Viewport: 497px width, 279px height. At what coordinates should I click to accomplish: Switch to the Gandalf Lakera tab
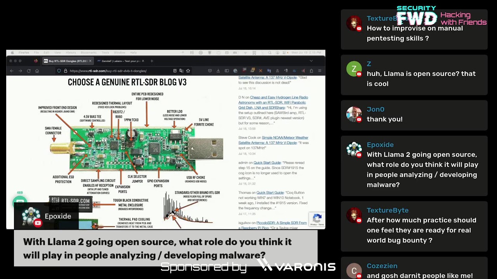pos(121,61)
